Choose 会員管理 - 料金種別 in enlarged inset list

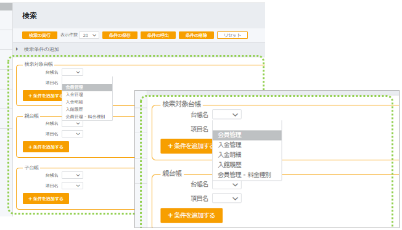tap(247, 175)
